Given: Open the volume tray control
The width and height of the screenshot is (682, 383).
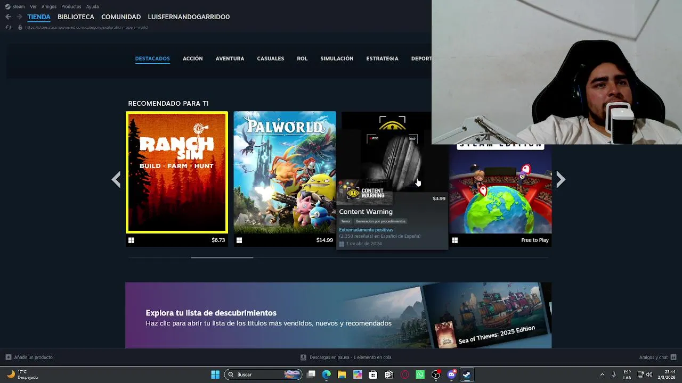Looking at the screenshot, I should point(649,374).
